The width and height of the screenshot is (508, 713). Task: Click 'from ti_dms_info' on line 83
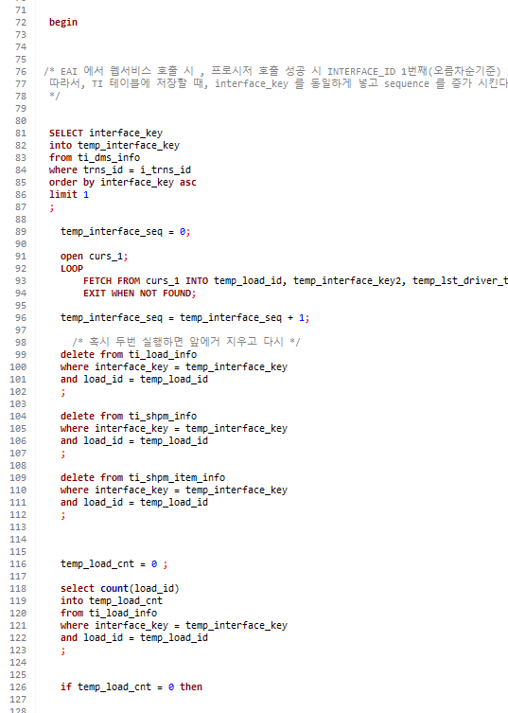[x=95, y=158]
